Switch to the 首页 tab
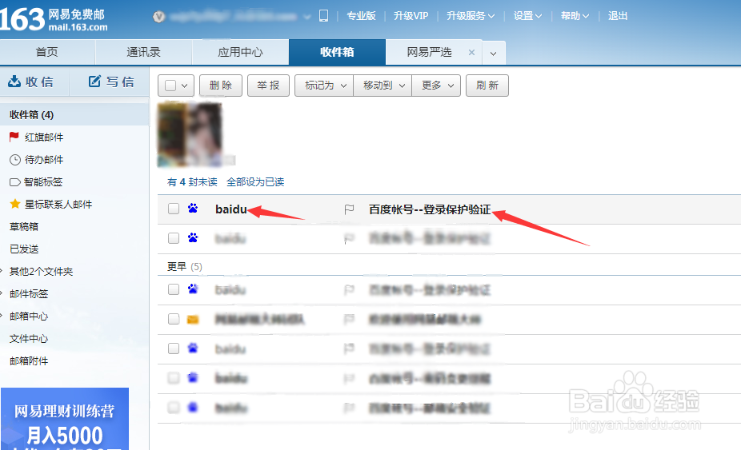Viewport: 741px width, 450px height. click(x=47, y=53)
